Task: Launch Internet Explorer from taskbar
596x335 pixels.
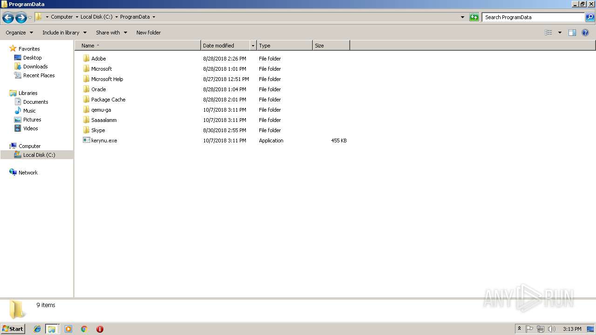Action: [37, 329]
